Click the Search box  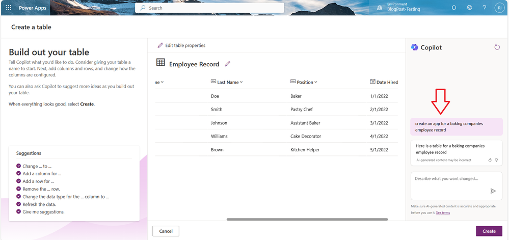point(210,8)
